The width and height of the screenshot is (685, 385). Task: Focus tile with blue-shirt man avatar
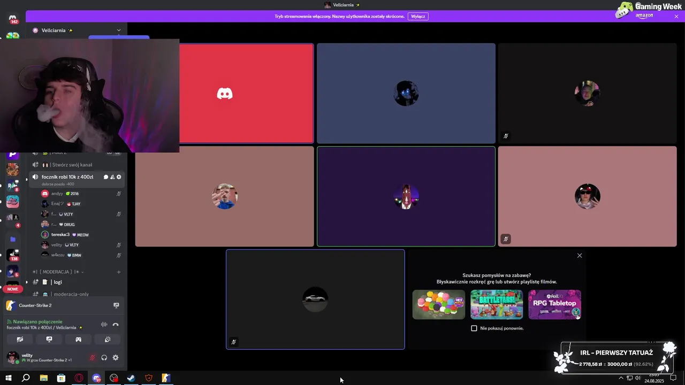pyautogui.click(x=225, y=196)
